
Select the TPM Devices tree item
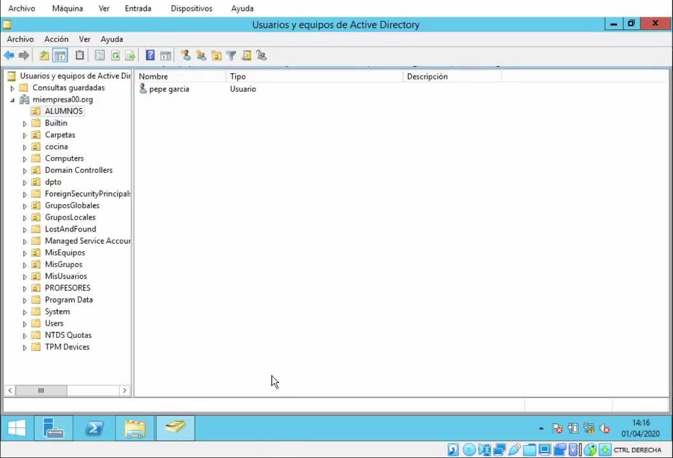tap(67, 347)
